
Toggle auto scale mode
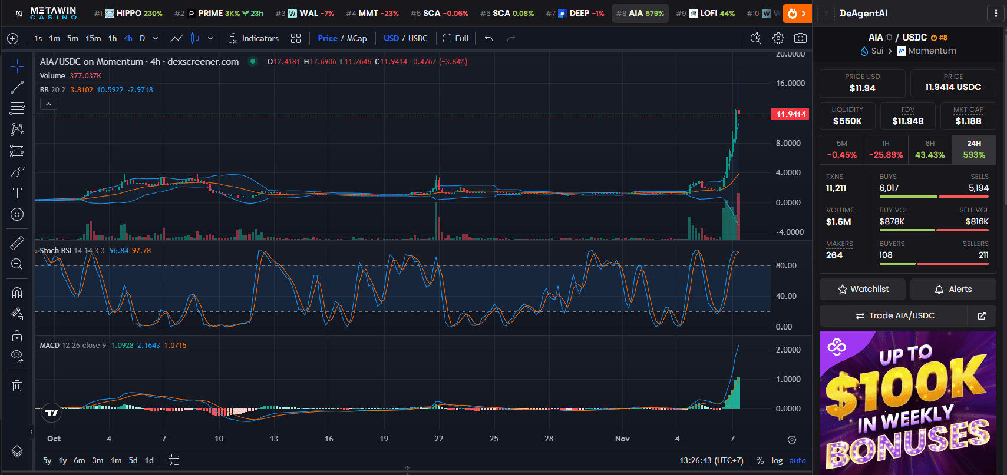[x=797, y=461]
